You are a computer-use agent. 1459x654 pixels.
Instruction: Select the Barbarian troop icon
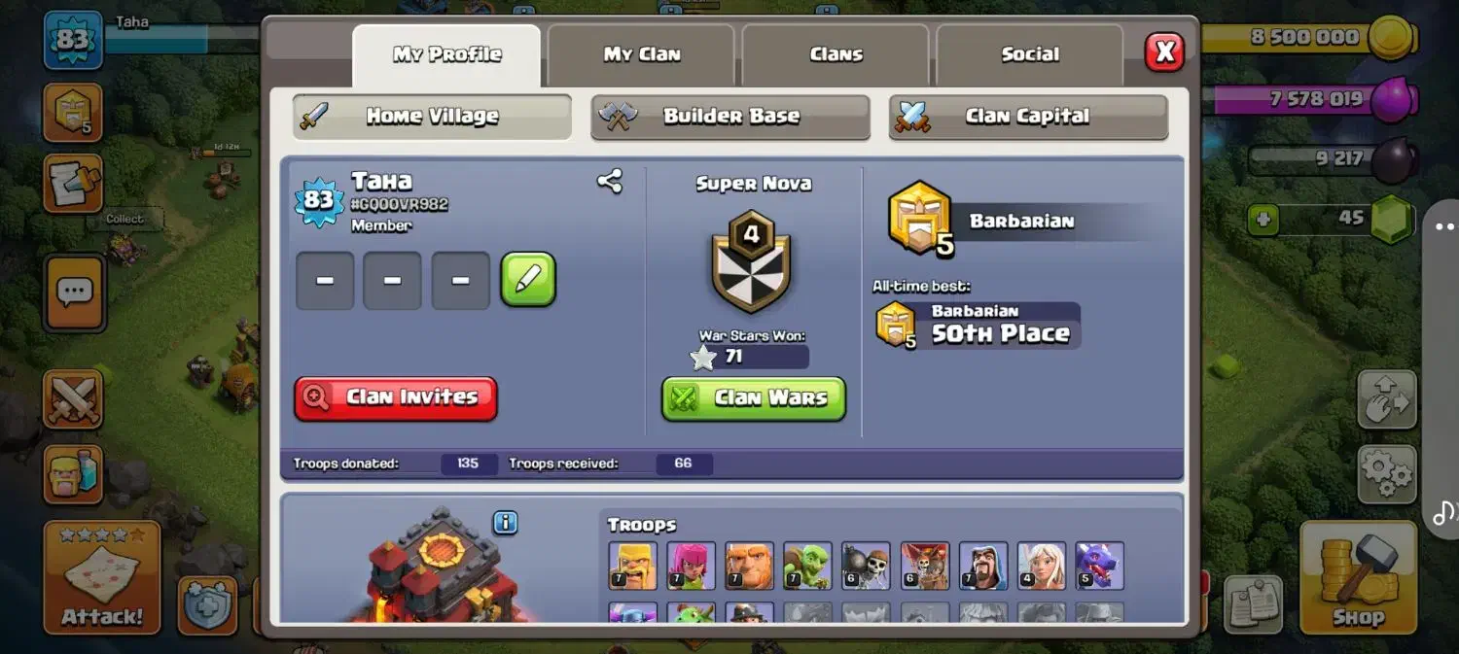coord(633,566)
